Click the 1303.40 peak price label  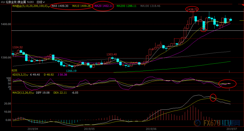(111, 54)
